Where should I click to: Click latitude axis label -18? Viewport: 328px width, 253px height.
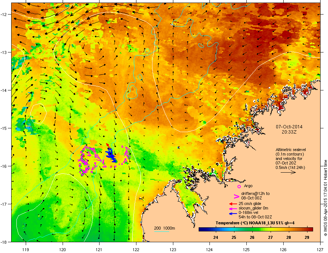click(x=4, y=242)
